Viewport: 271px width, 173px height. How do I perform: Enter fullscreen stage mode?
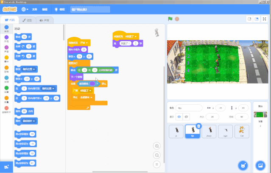[265, 19]
